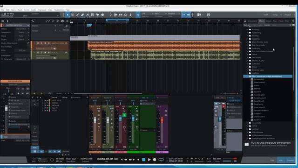Click the Remote button in mixer
This screenshot has width=298, height=168.
66,151
